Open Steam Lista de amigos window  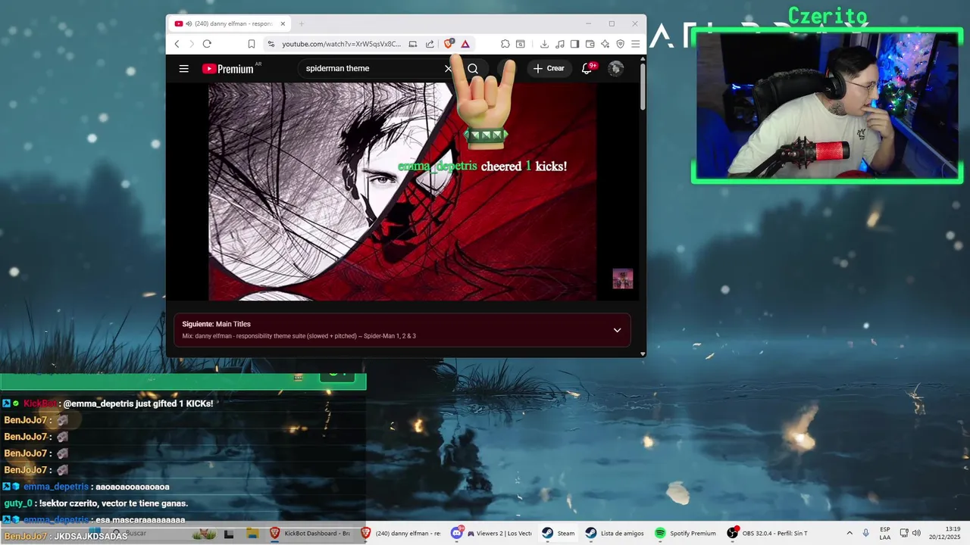pyautogui.click(x=615, y=534)
